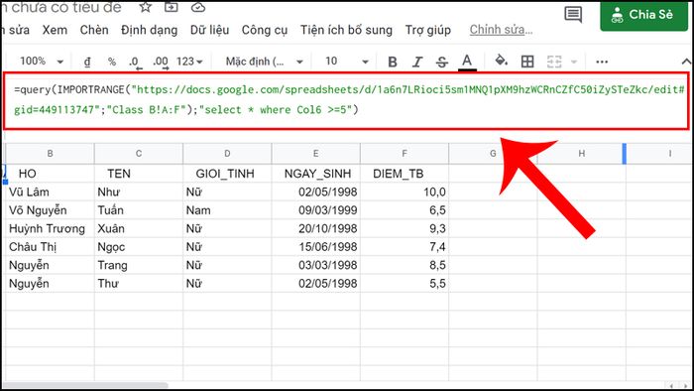Open the text color underlined A
This screenshot has width=694, height=391.
(467, 62)
